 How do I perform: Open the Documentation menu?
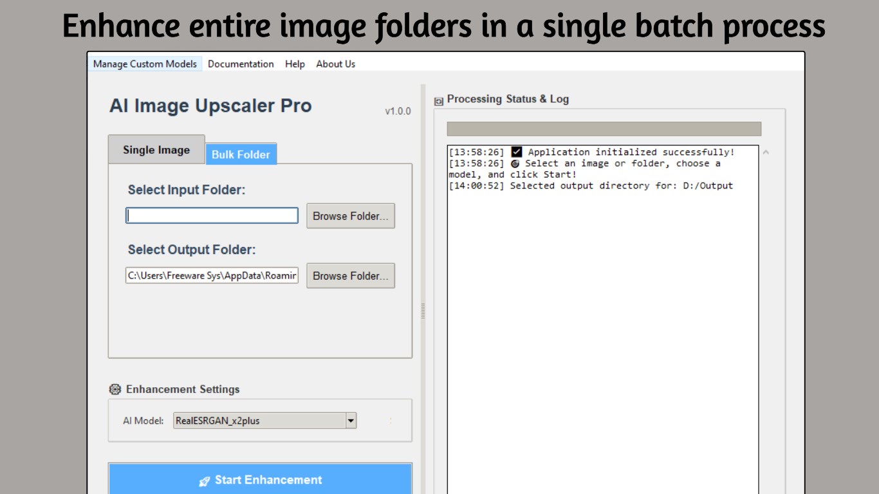coord(241,64)
